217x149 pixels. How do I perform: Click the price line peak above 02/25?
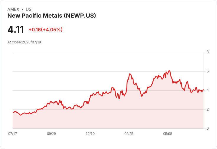pyautogui.click(x=130, y=74)
